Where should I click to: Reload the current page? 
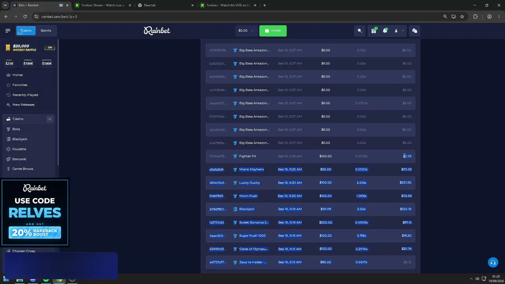pos(25,17)
